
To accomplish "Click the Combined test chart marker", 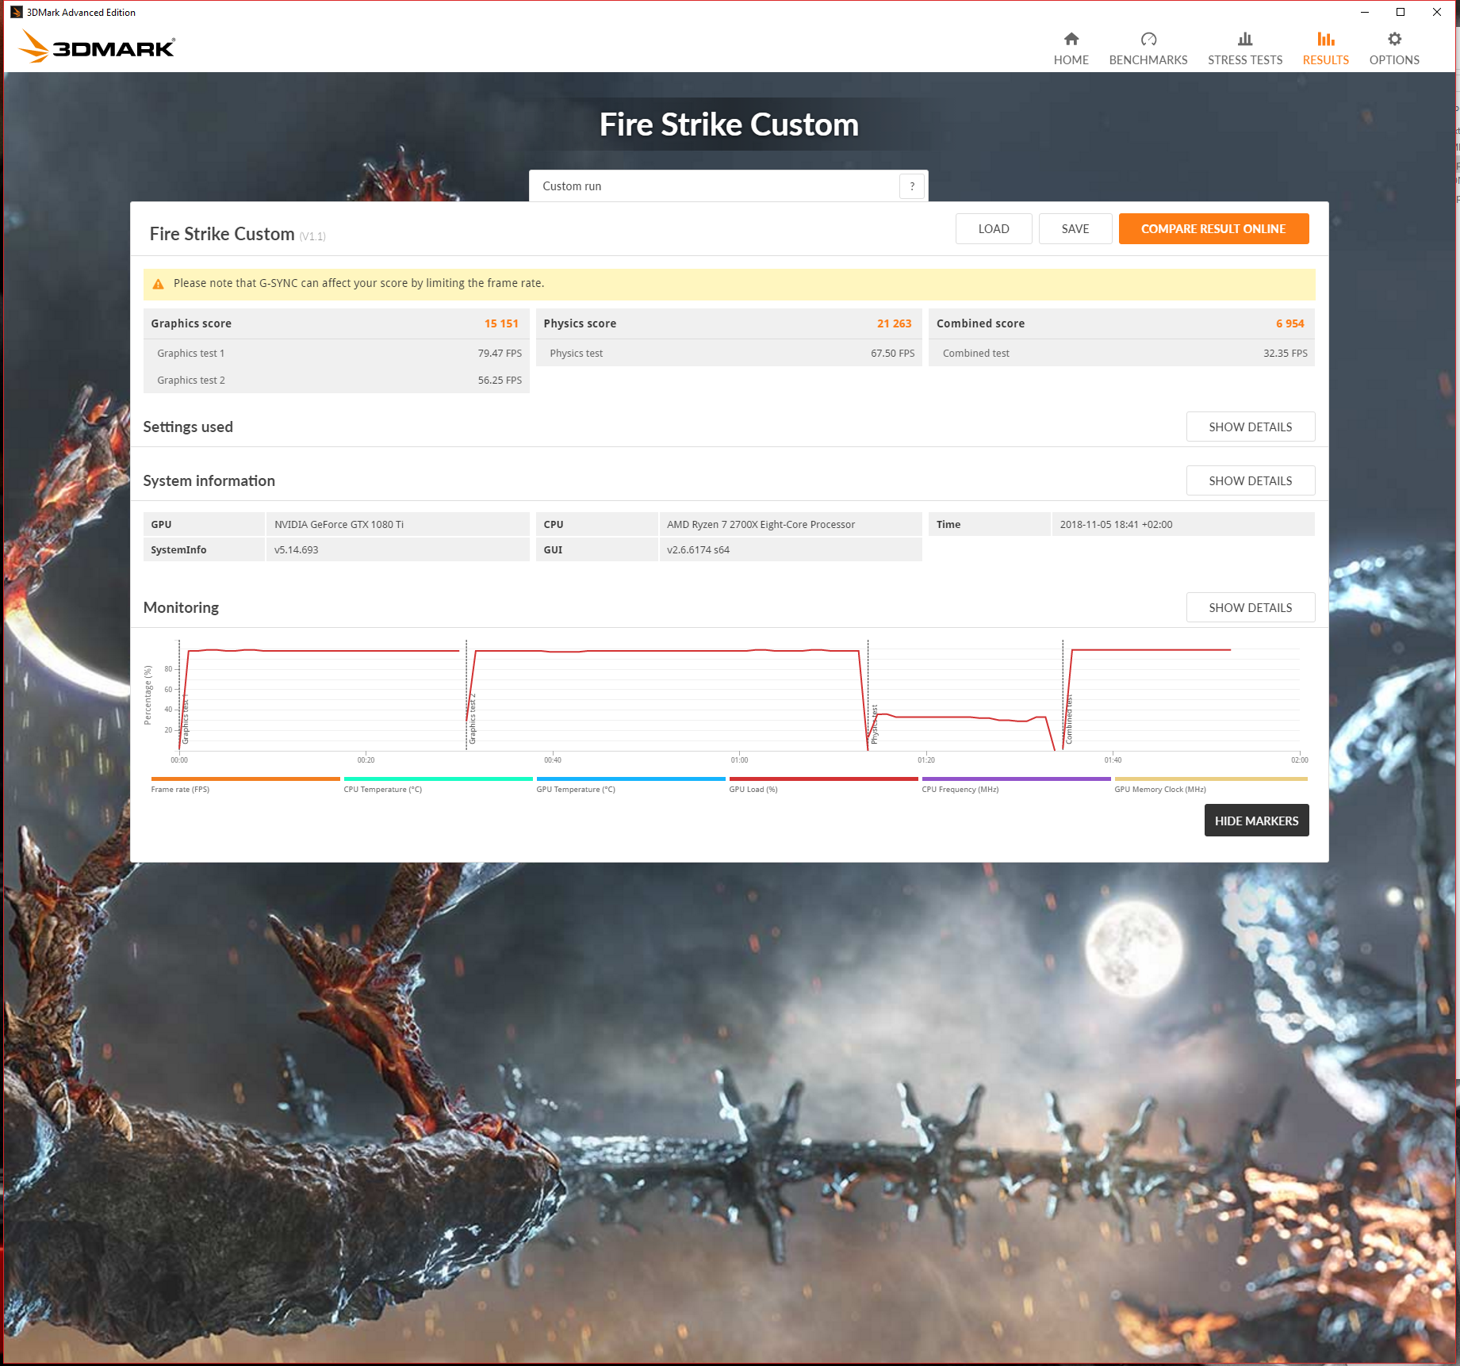I will [x=1069, y=720].
